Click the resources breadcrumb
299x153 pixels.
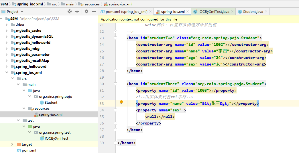pyautogui.click(x=89, y=4)
